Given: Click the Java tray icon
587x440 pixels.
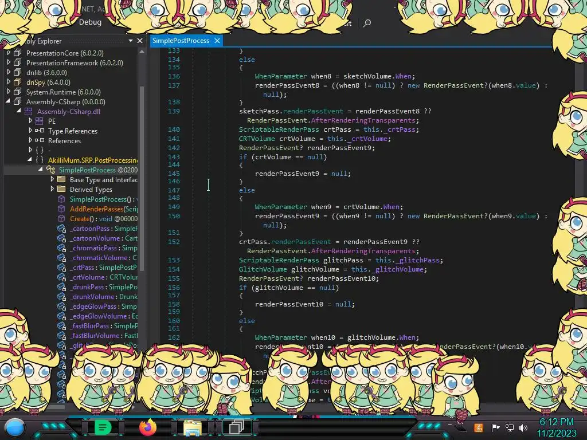Looking at the screenshot, I should tap(479, 427).
